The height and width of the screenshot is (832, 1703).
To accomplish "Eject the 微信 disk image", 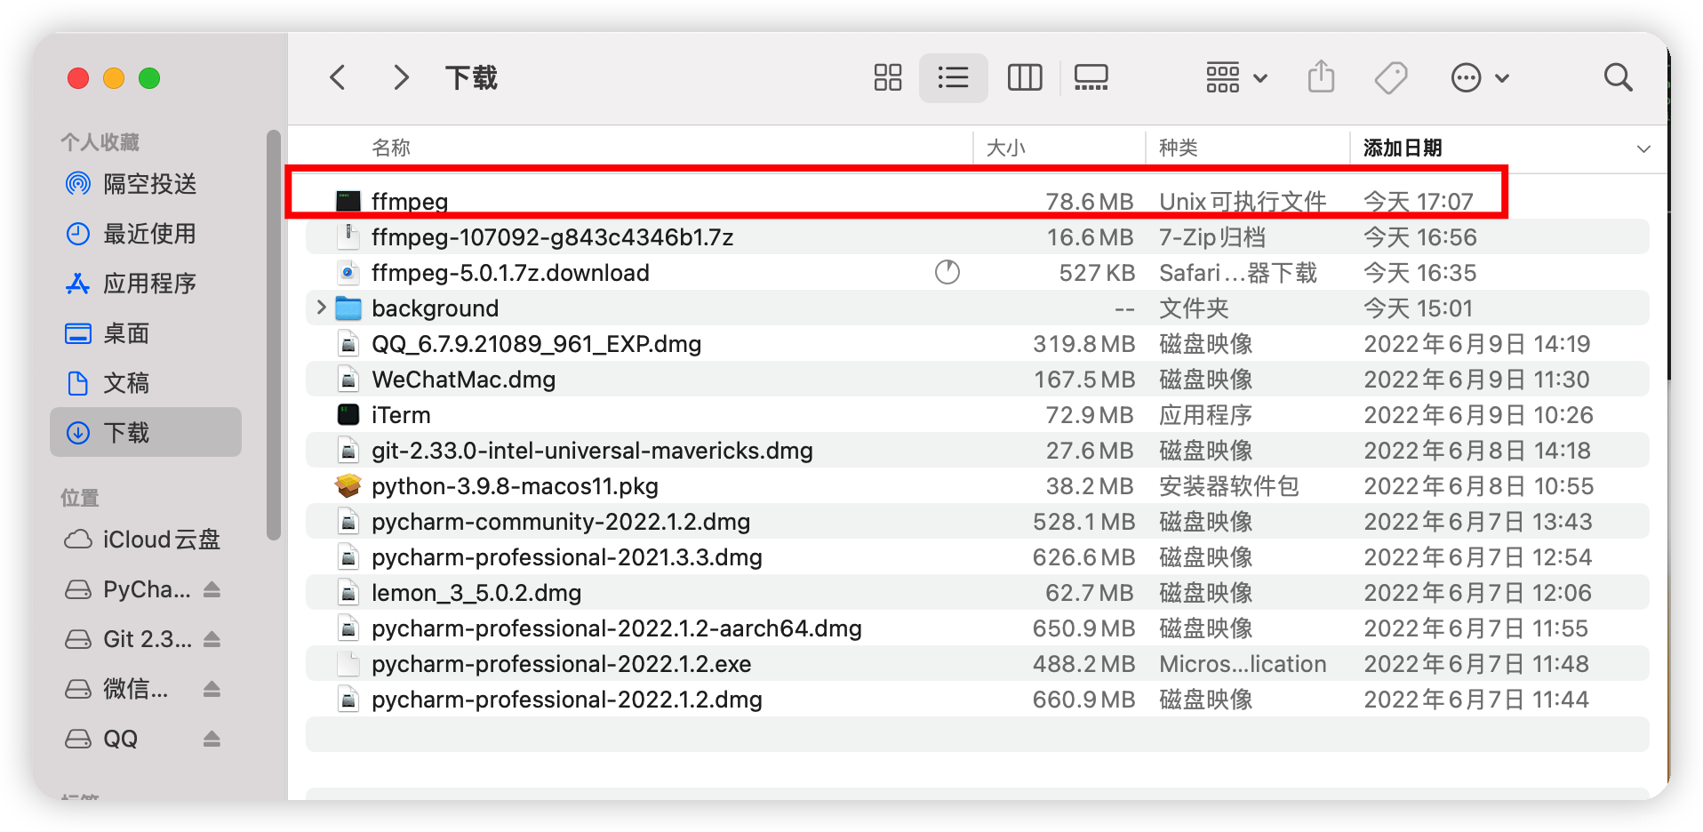I will click(x=212, y=688).
